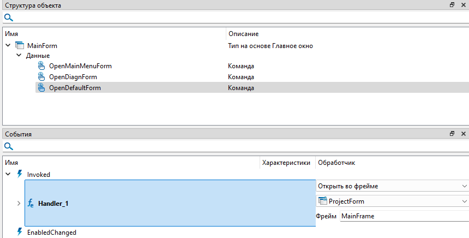Click the Фрейм field containing MainFrame
This screenshot has height=238, width=469.
click(402, 216)
